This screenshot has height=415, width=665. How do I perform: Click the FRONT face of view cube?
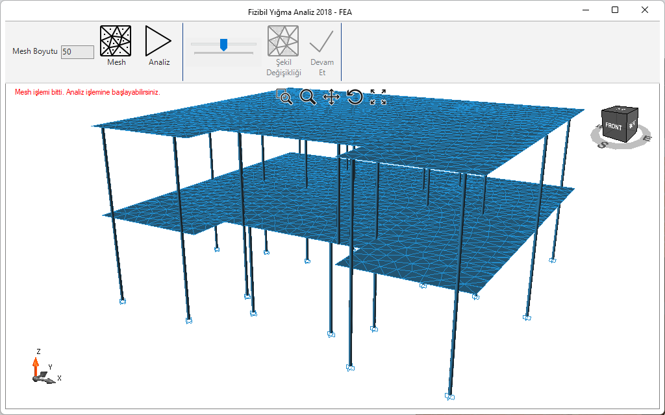[613, 128]
